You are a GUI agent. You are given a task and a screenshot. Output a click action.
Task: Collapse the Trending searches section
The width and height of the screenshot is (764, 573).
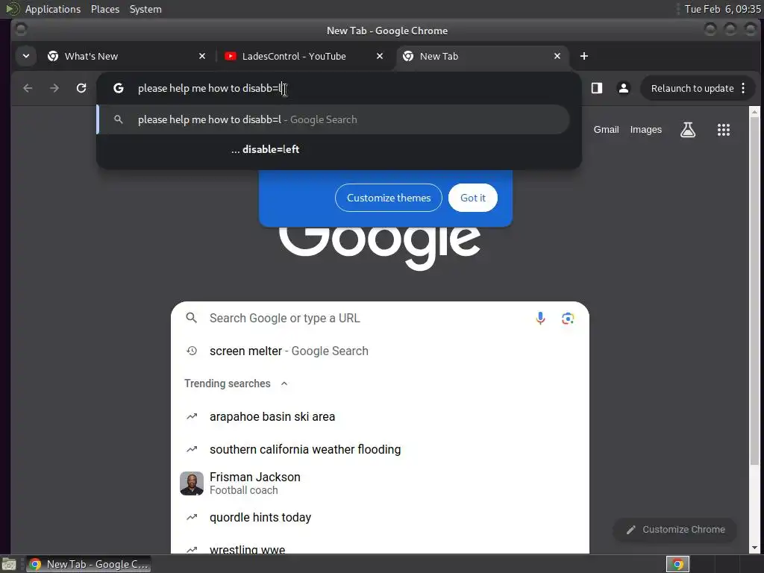284,383
